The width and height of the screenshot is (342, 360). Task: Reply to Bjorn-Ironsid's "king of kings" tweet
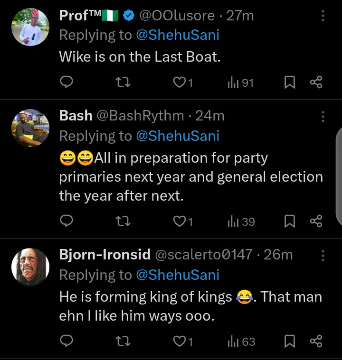coord(67,341)
